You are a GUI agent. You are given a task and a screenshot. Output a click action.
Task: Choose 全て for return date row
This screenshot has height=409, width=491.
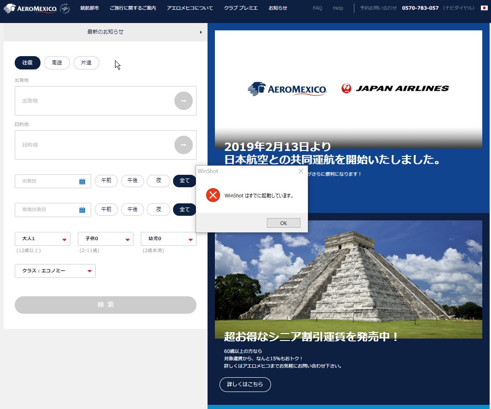click(x=185, y=209)
